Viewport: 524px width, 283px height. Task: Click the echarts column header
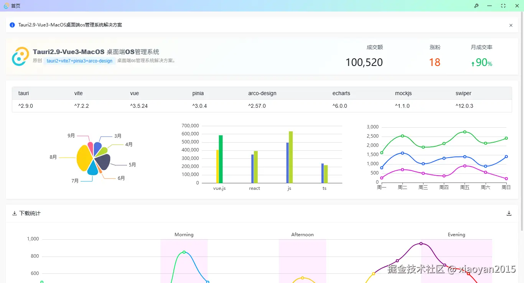point(341,93)
